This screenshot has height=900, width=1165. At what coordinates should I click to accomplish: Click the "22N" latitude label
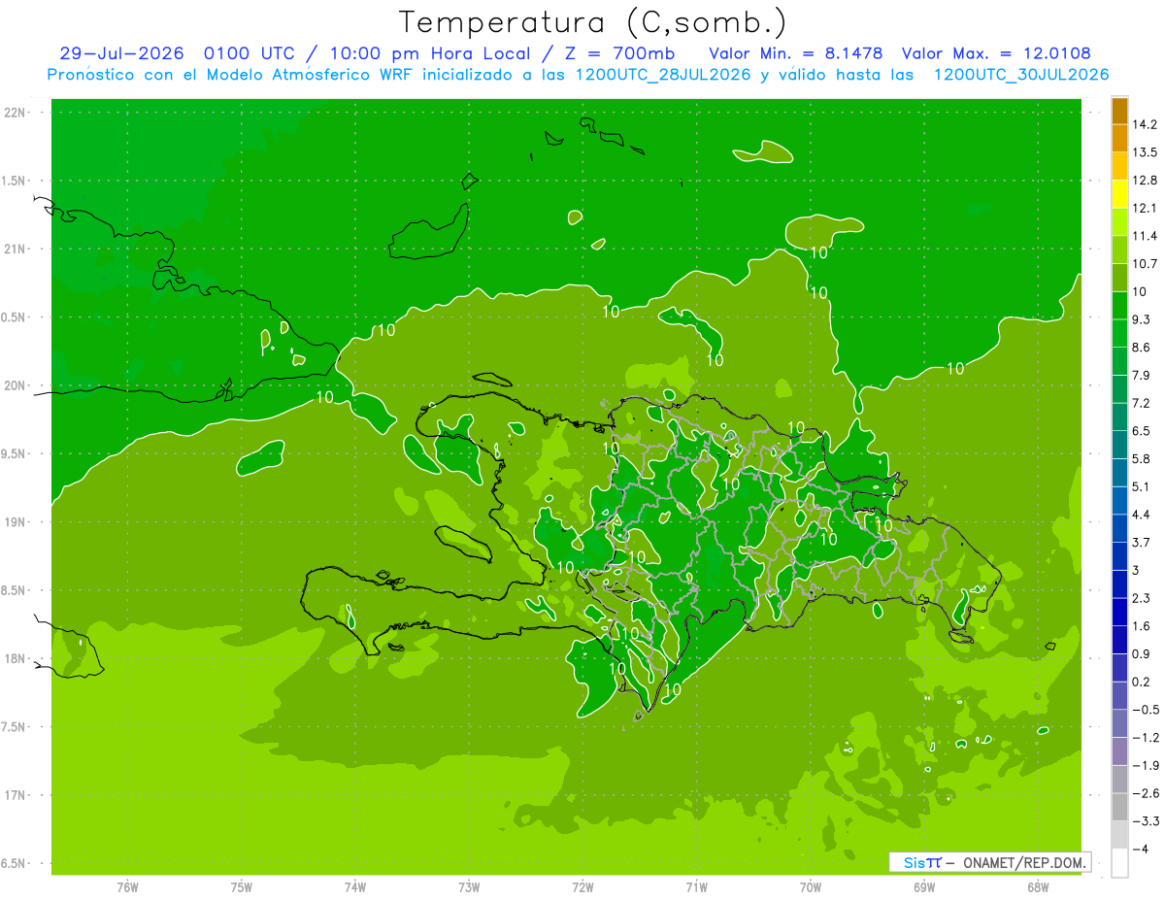point(16,113)
